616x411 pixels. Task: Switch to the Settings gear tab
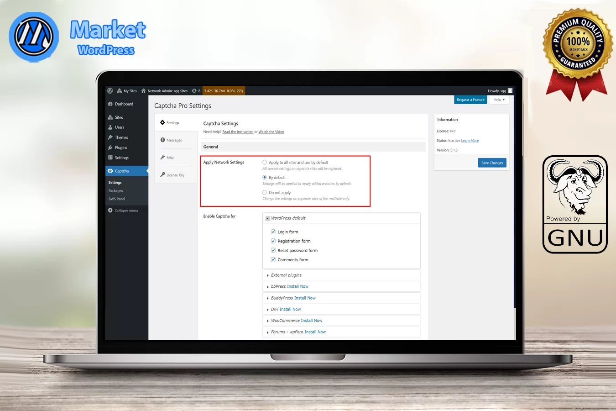coord(176,123)
